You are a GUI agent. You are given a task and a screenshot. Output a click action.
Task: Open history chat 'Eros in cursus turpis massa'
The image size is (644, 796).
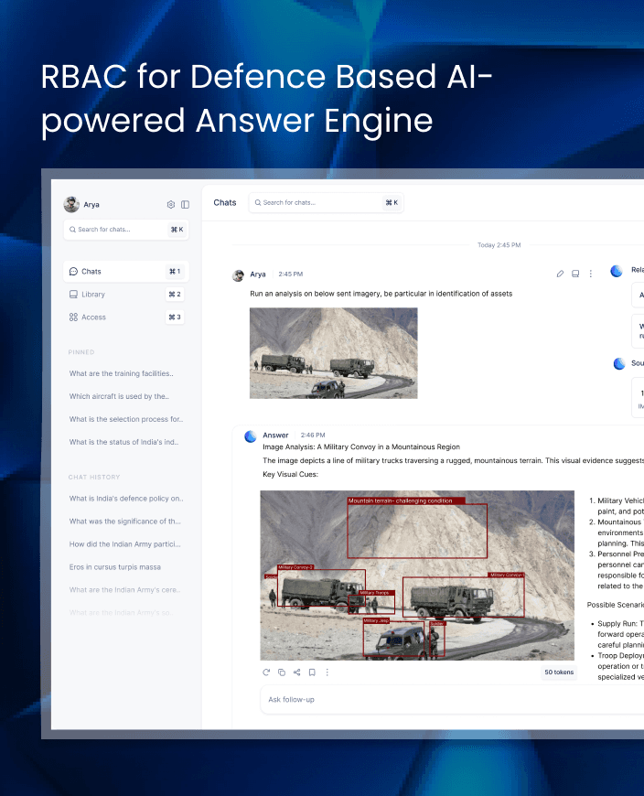tap(115, 567)
